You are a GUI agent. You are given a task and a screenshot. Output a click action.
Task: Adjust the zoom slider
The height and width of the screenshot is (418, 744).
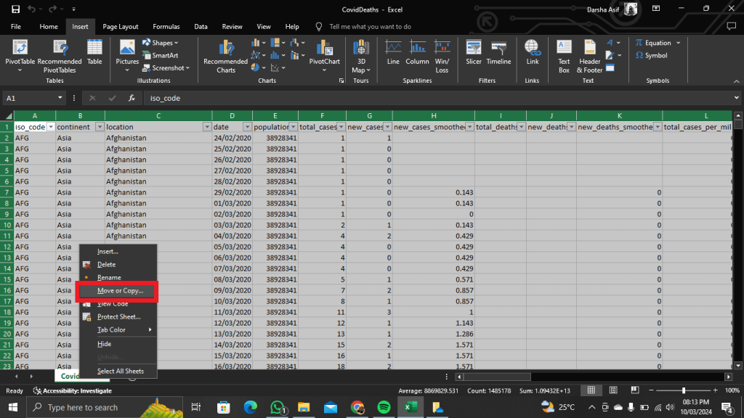coord(684,390)
